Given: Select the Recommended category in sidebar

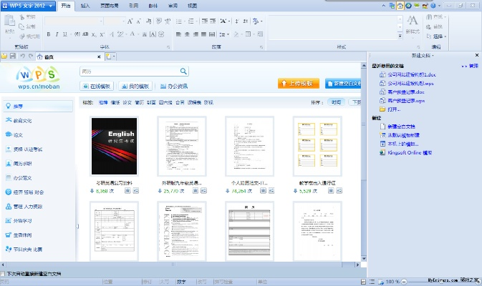Looking at the screenshot, I should [x=38, y=106].
